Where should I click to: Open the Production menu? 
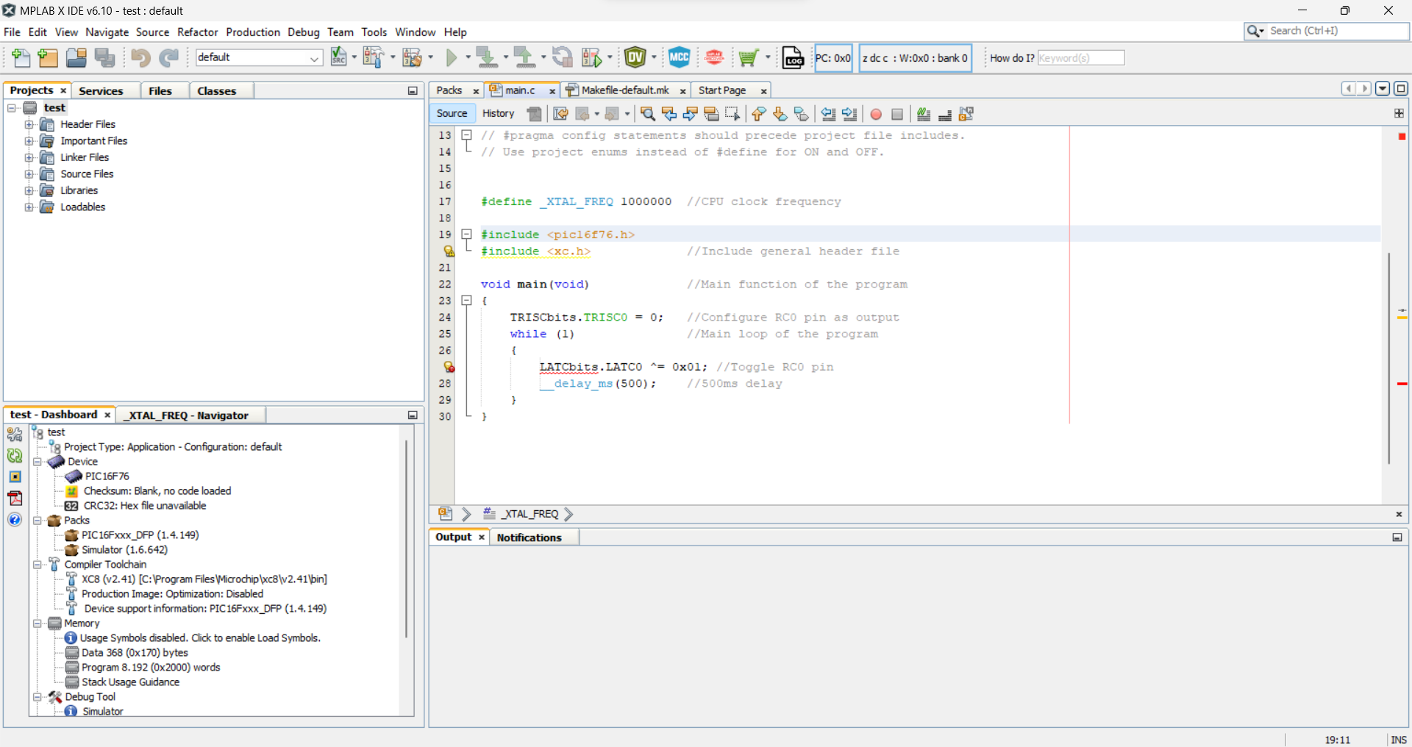pos(252,32)
